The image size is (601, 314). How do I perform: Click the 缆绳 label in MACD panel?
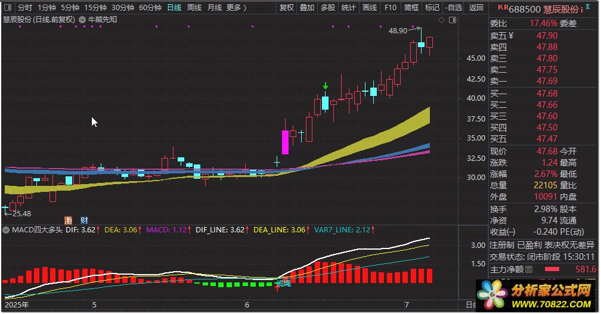[x=284, y=284]
